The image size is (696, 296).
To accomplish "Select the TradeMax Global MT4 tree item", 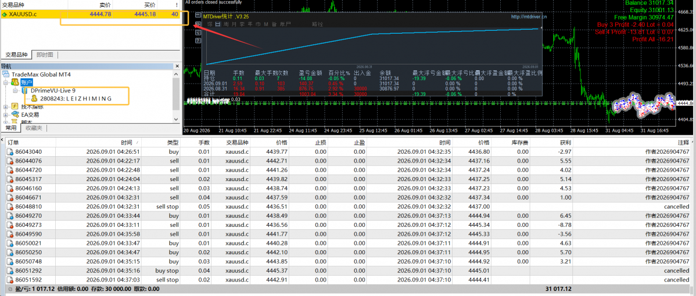I will pos(41,74).
